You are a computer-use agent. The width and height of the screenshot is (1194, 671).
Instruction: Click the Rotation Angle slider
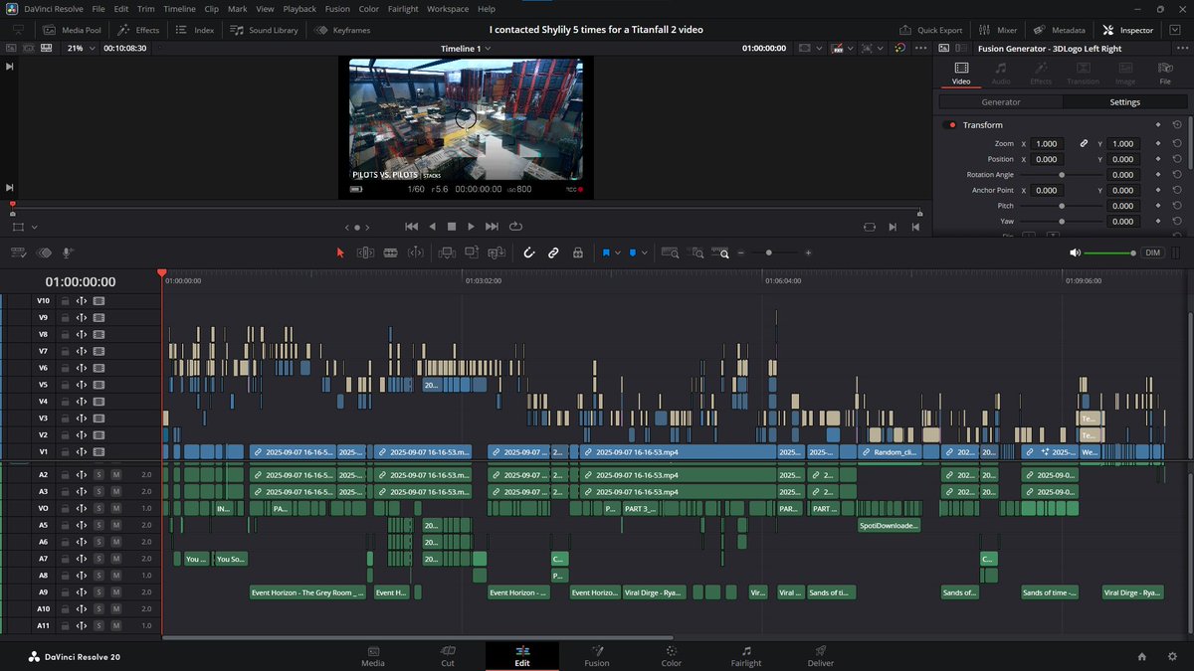(x=1061, y=175)
